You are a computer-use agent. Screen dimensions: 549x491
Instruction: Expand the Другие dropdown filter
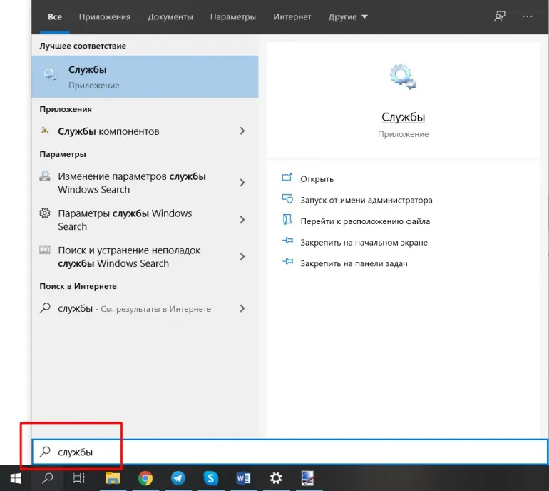tap(348, 16)
